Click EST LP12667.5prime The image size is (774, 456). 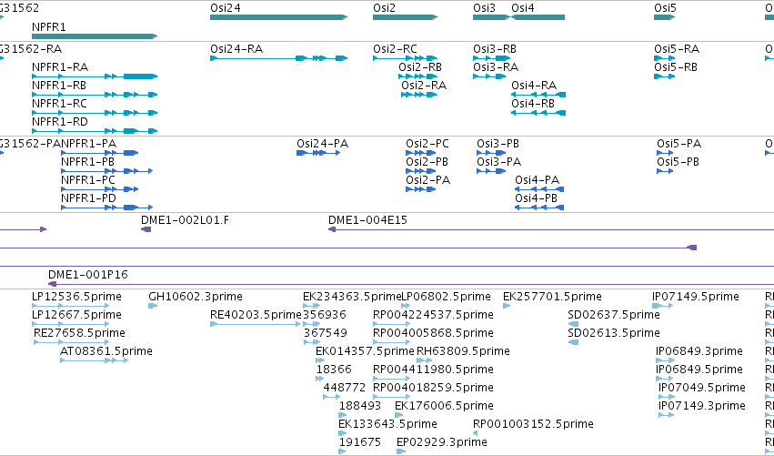pos(71,324)
